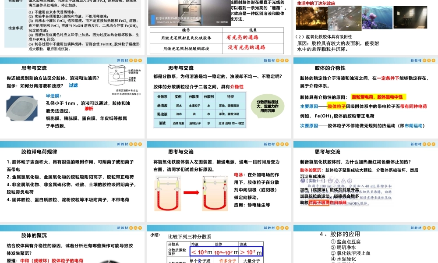
Task: Click the forest Tyndall effect photo
Action: [x=312, y=18]
